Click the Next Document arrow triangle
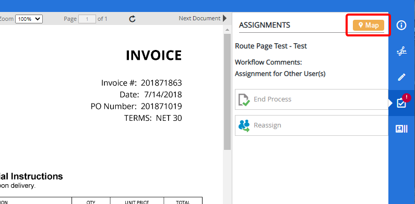Image resolution: width=415 pixels, height=204 pixels. [x=224, y=18]
